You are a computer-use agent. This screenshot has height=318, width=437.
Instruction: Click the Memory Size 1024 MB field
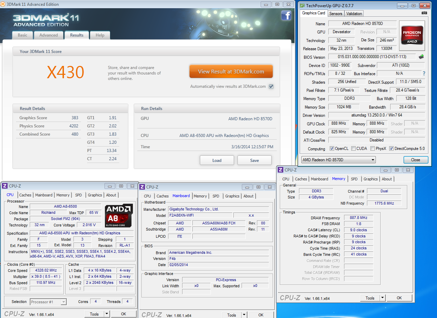pyautogui.click(x=344, y=107)
